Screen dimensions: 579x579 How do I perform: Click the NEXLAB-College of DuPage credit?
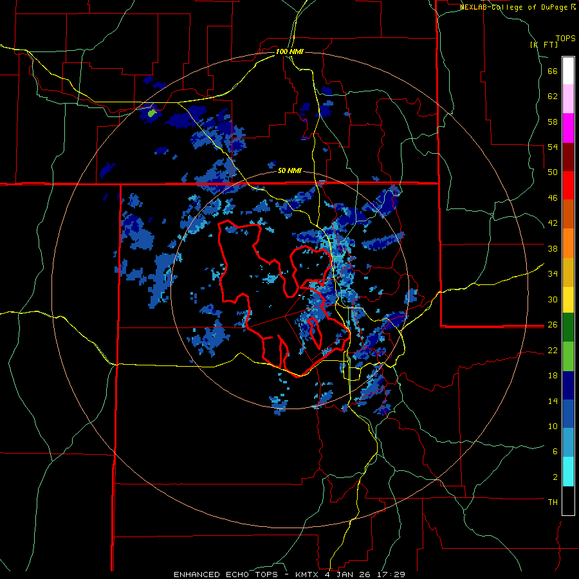click(518, 7)
